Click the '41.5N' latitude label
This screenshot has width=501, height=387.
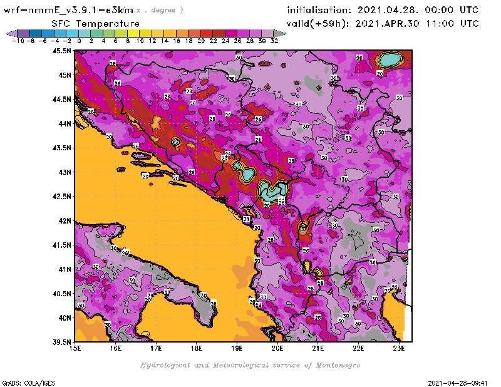62,245
